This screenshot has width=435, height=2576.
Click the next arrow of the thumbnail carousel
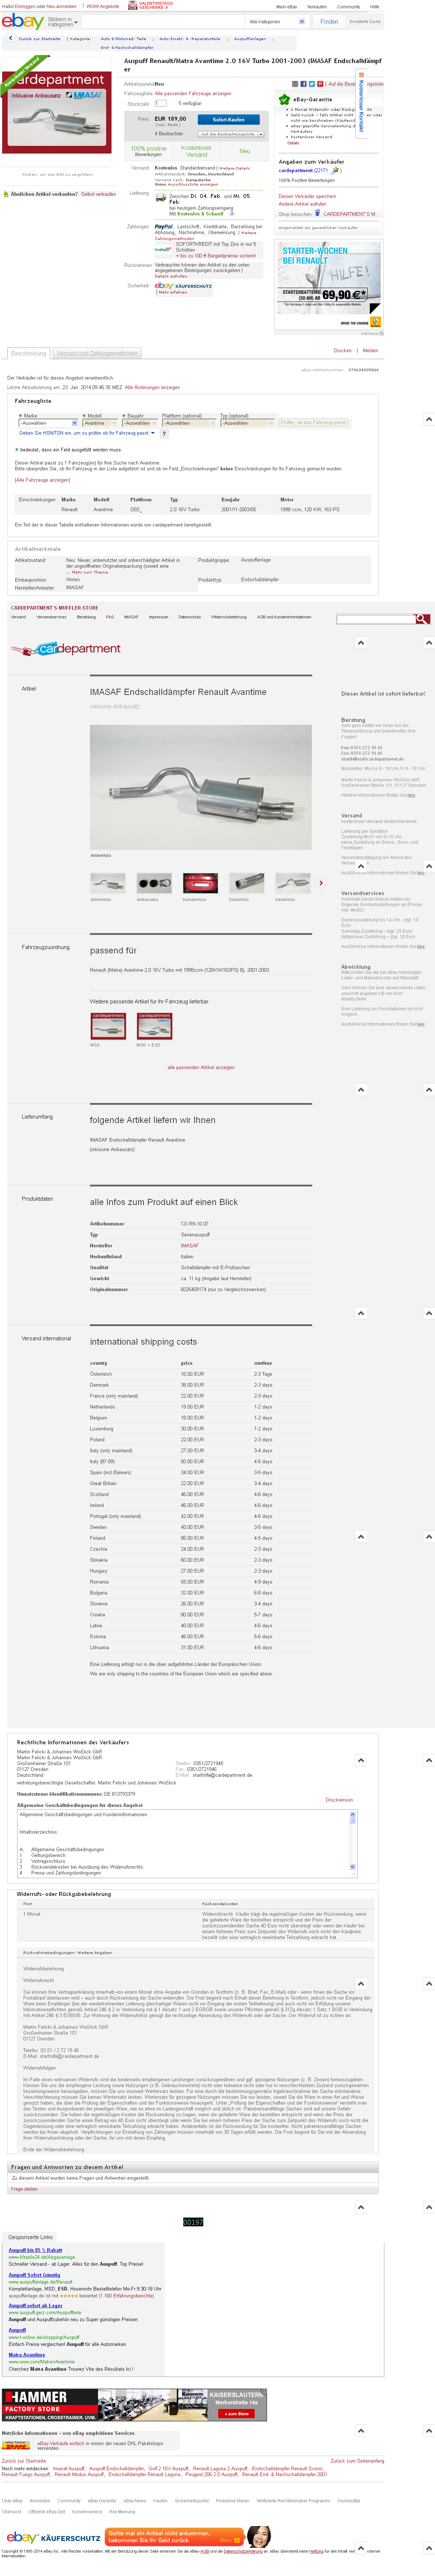point(321,882)
